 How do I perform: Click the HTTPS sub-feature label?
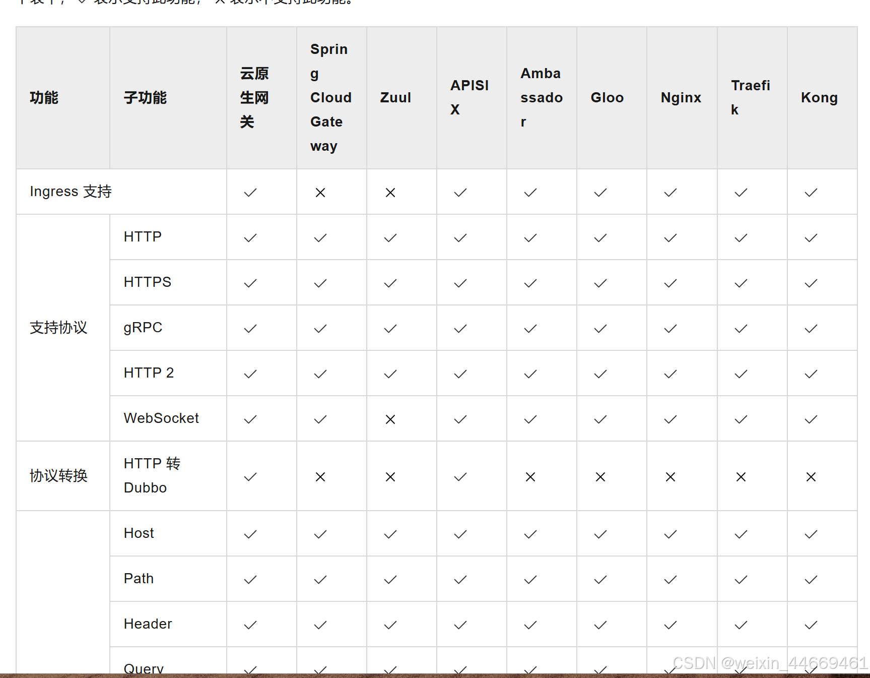(x=148, y=282)
